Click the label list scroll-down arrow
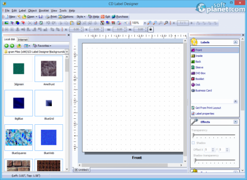Image resolution: width=247 pixels, height=180 pixels. (x=236, y=101)
